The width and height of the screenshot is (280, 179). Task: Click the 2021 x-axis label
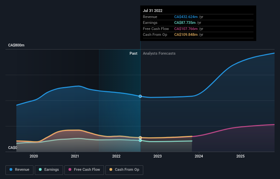click(75, 156)
